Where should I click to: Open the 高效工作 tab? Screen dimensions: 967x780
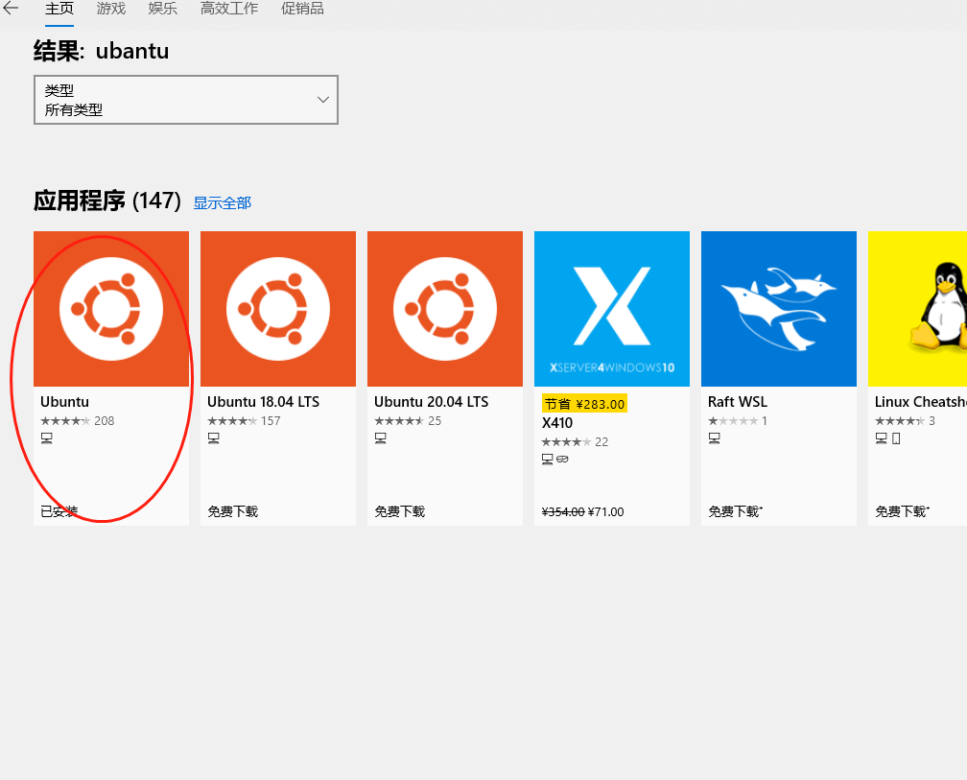point(229,9)
